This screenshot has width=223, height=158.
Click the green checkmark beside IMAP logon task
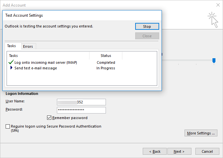click(11, 62)
